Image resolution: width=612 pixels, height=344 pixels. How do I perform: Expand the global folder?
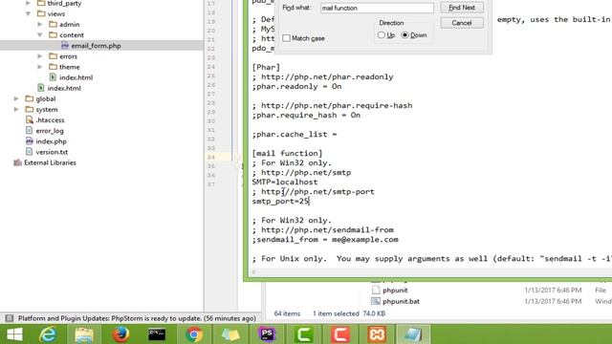point(16,98)
